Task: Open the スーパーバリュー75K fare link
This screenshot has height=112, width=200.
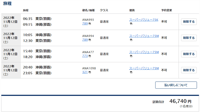Action: [144, 20]
